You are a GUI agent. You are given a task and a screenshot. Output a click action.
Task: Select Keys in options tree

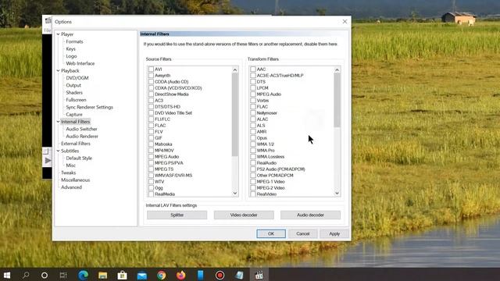pyautogui.click(x=70, y=48)
